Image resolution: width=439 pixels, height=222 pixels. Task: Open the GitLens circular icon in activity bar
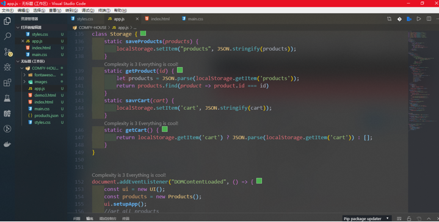(7, 129)
